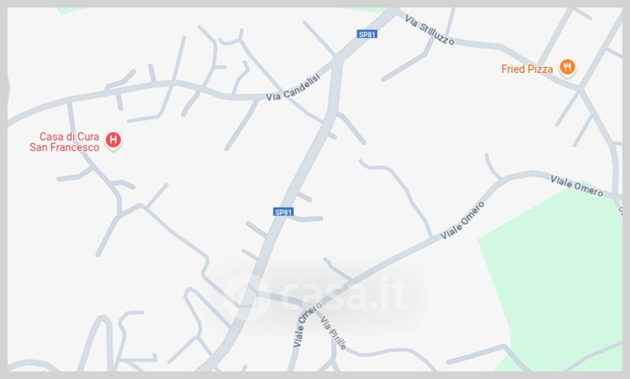
Task: Select the Fried Pizza text label
Action: 527,69
